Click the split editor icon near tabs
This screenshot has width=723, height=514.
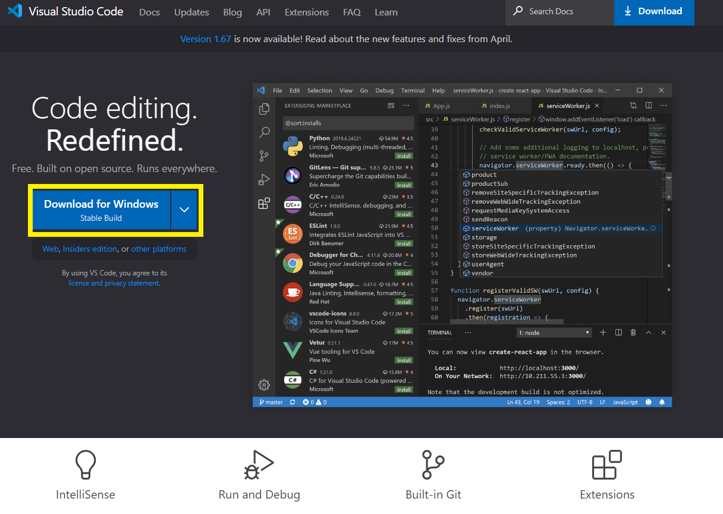coord(649,106)
